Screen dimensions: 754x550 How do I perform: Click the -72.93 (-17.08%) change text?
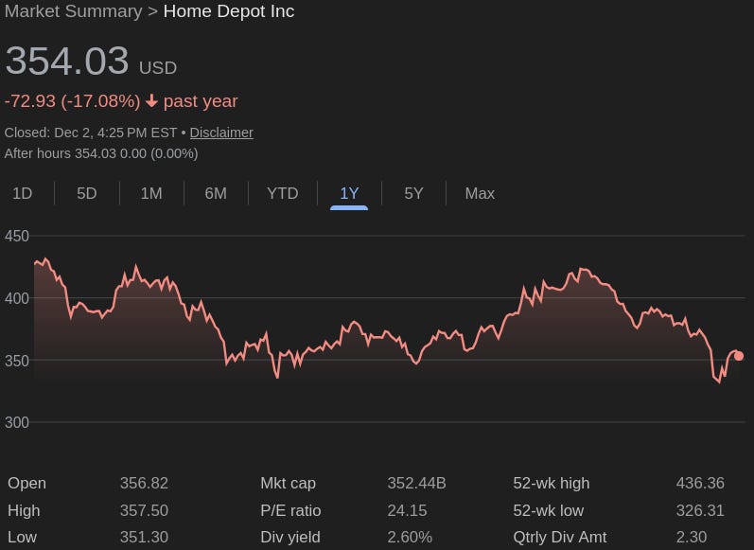72,101
